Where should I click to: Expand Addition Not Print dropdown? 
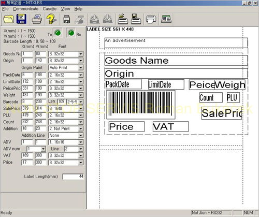tap(81, 129)
